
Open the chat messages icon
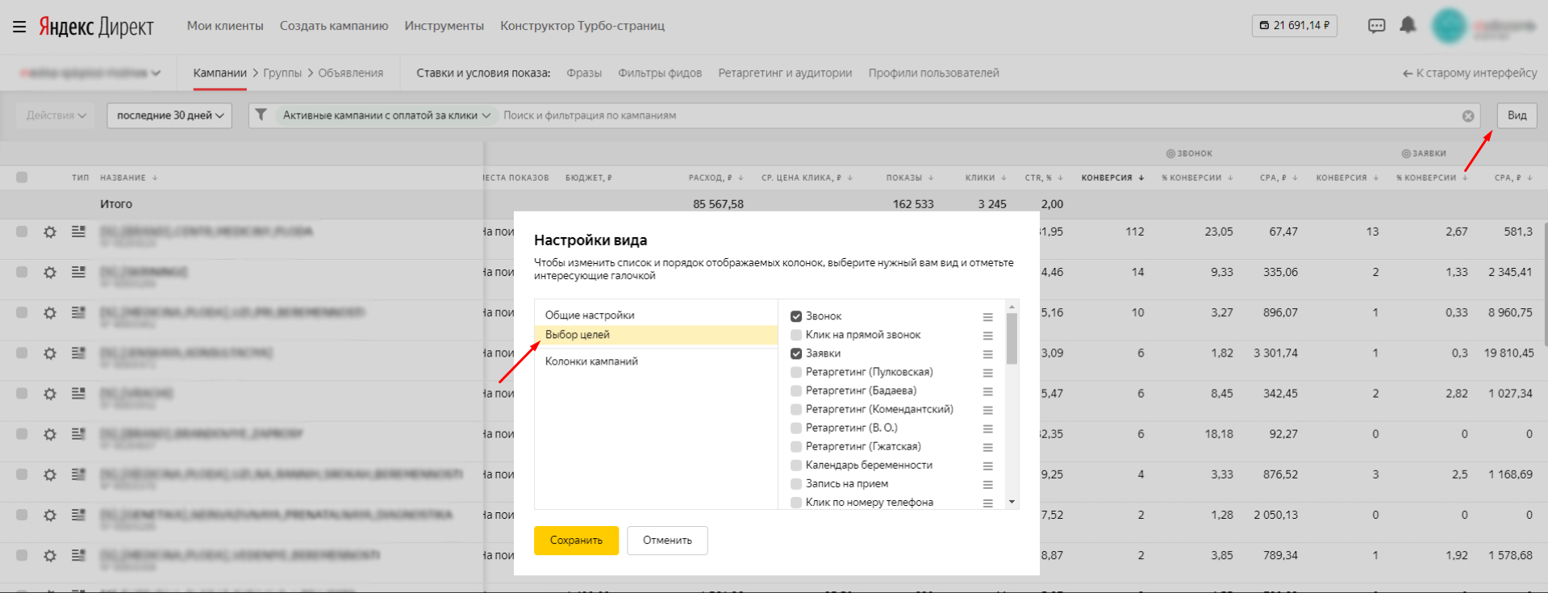click(x=1376, y=26)
